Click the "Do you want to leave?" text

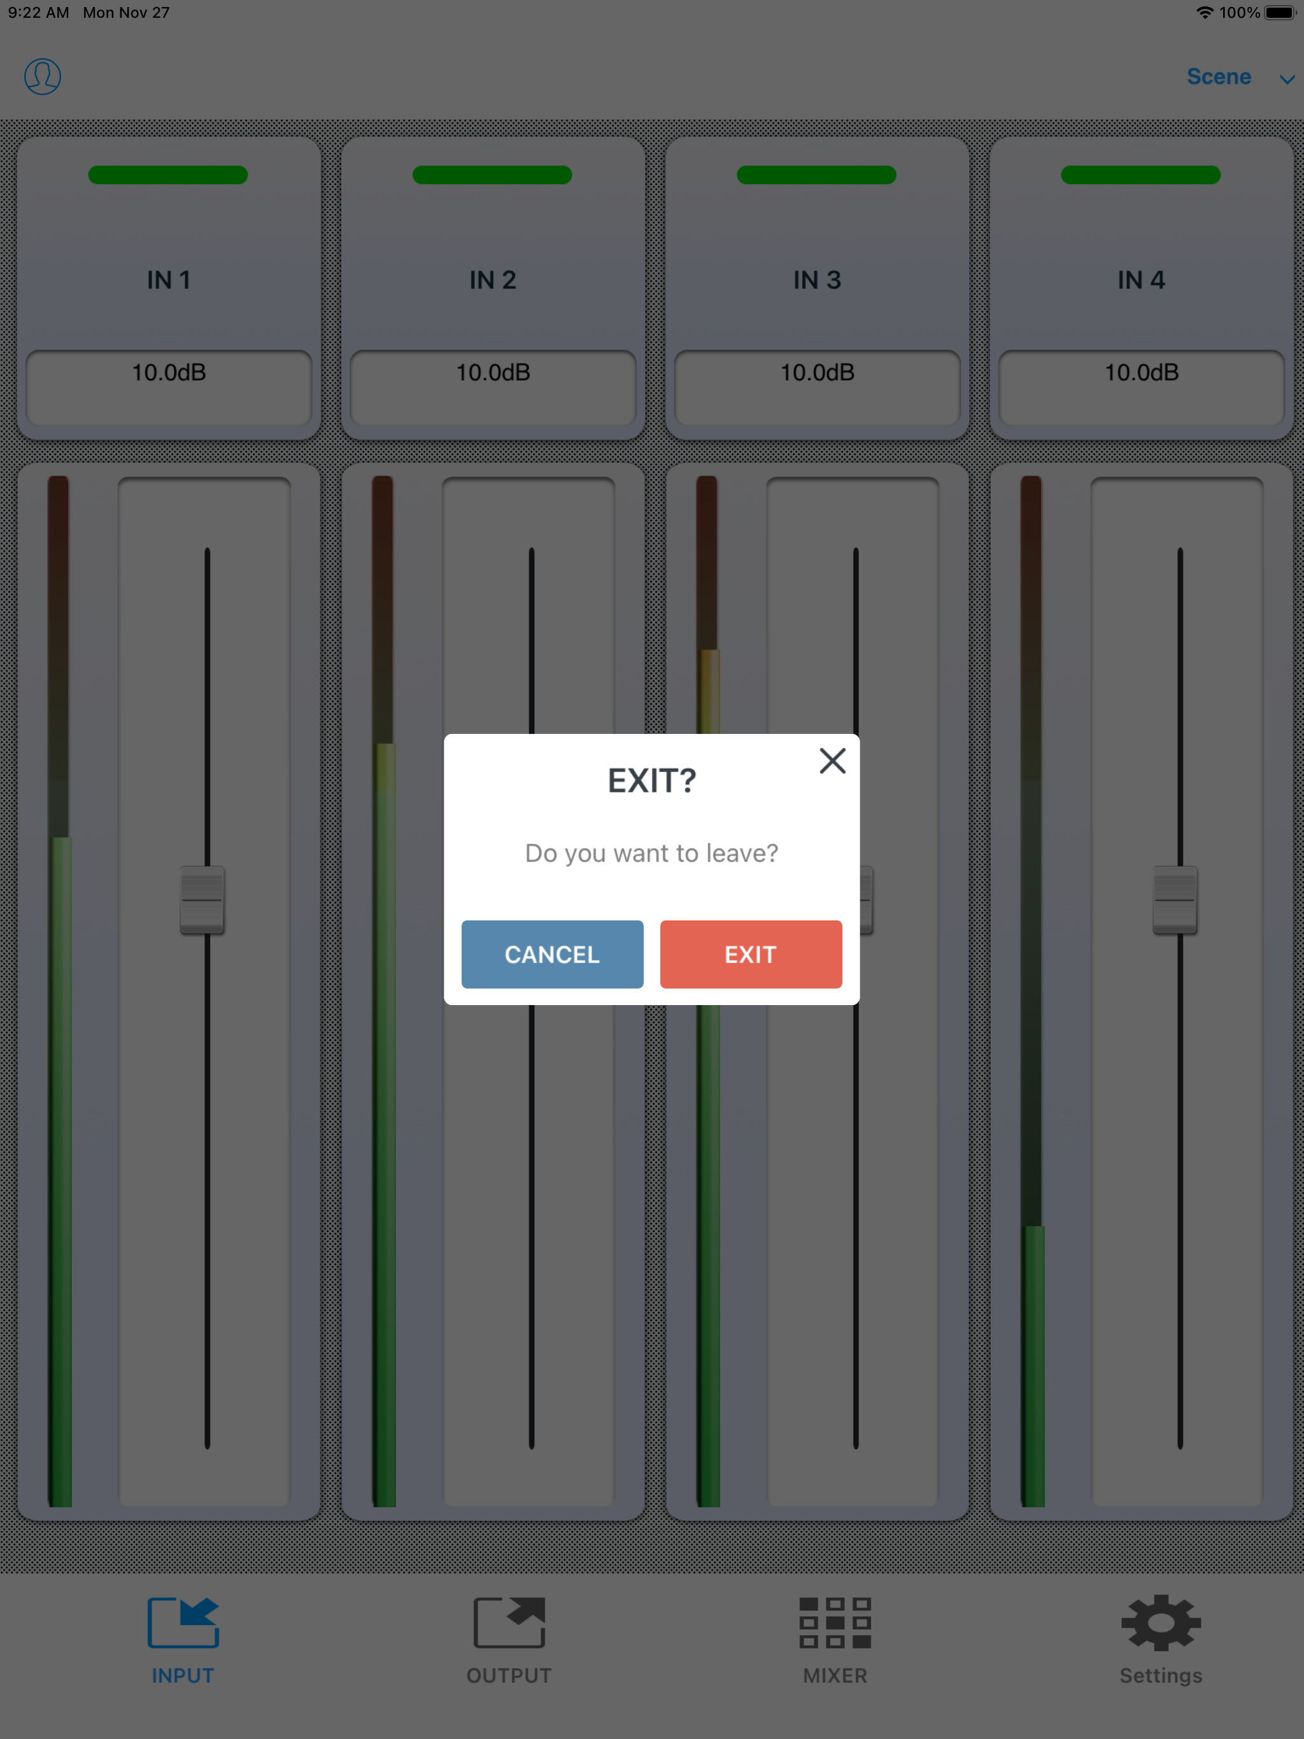[651, 853]
